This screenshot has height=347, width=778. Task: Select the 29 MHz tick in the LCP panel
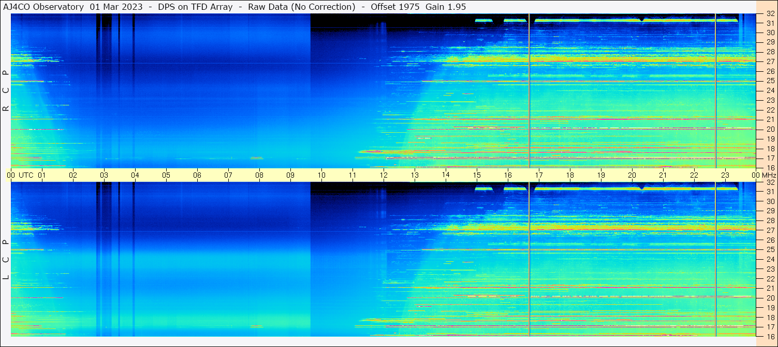(770, 211)
